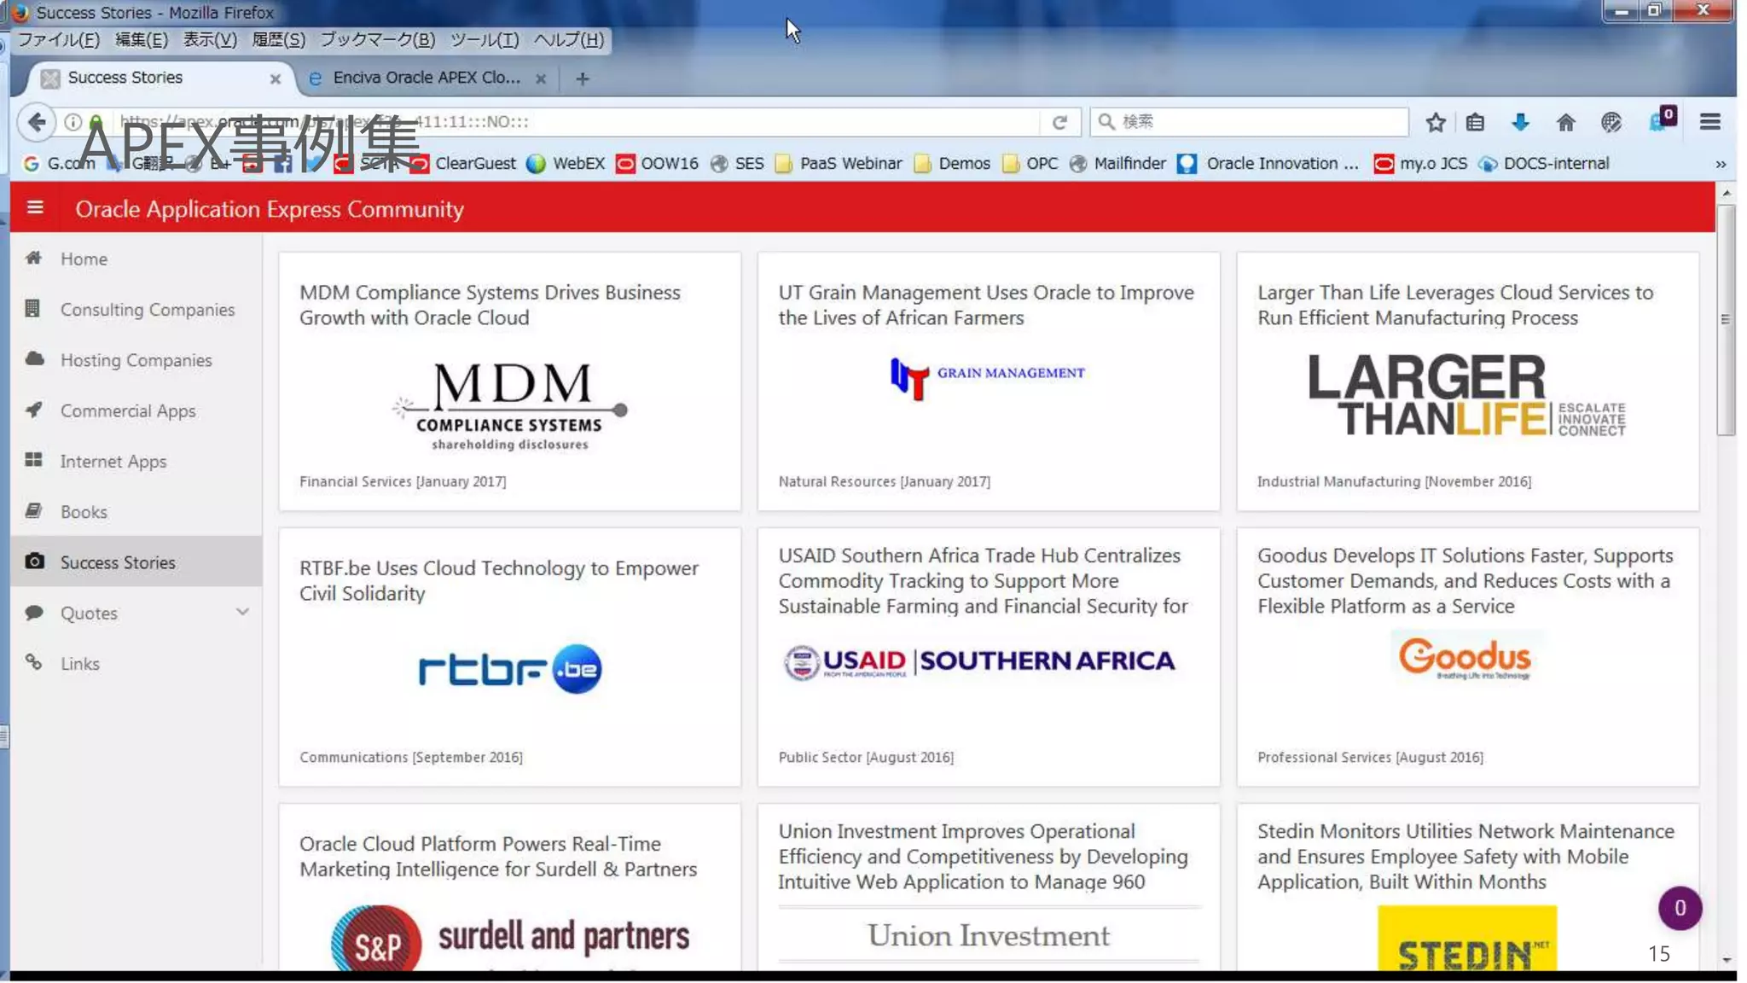The height and width of the screenshot is (983, 1747).
Task: Open the Firefox hamburger menu
Action: click(1709, 122)
